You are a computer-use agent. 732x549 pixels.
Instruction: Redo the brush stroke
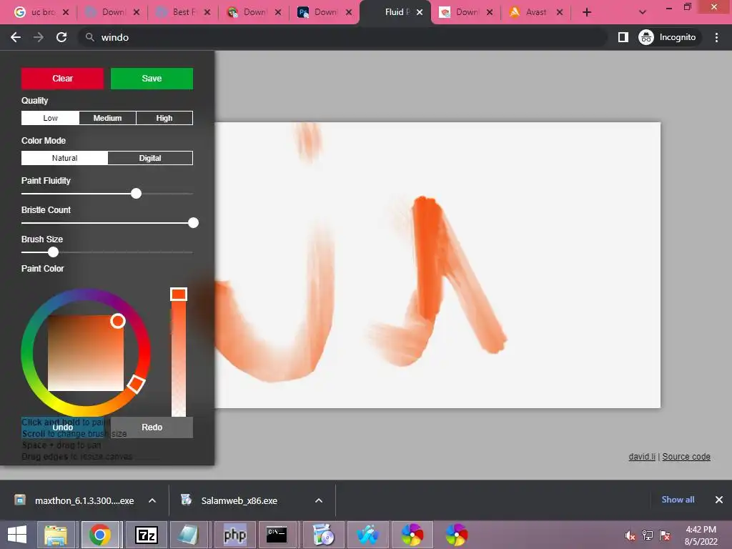(x=152, y=427)
